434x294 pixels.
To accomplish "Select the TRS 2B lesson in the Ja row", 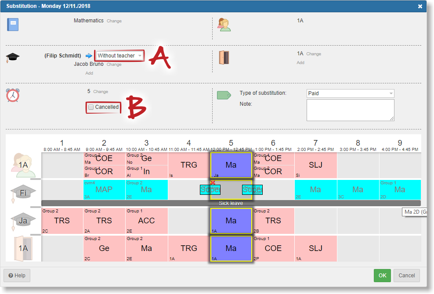I will (273, 221).
